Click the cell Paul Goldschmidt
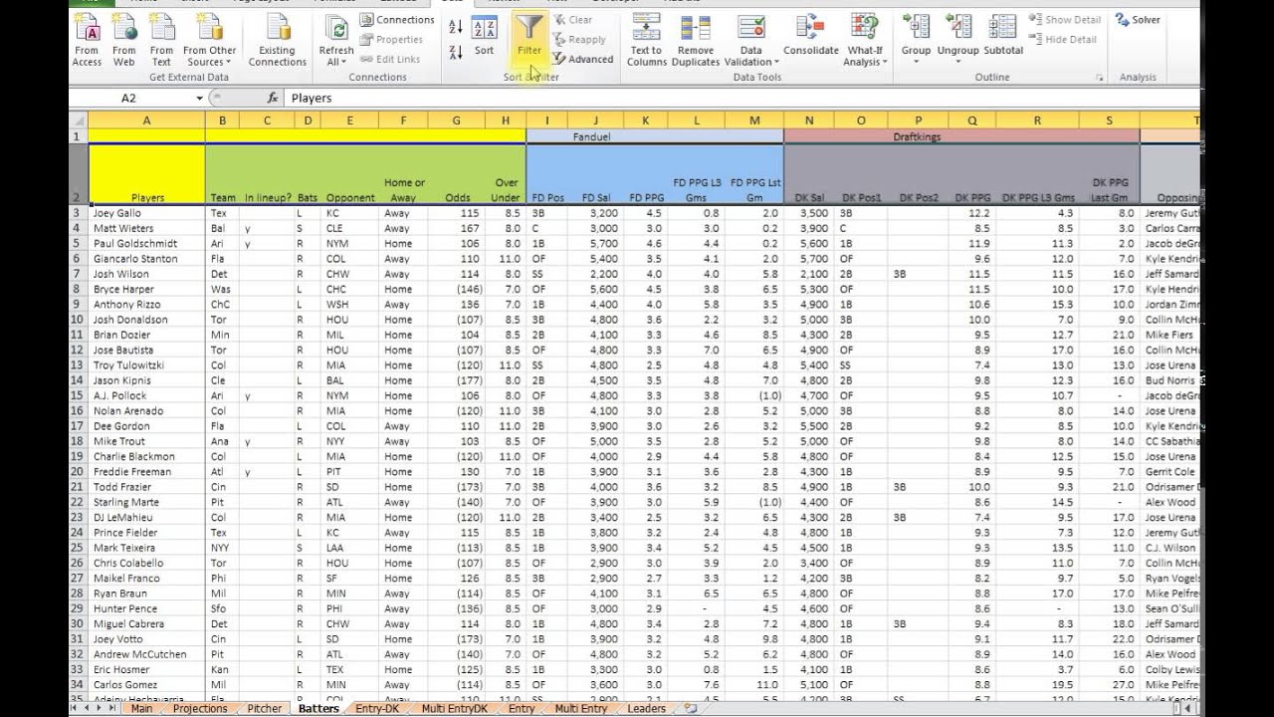The width and height of the screenshot is (1274, 717). tap(146, 243)
